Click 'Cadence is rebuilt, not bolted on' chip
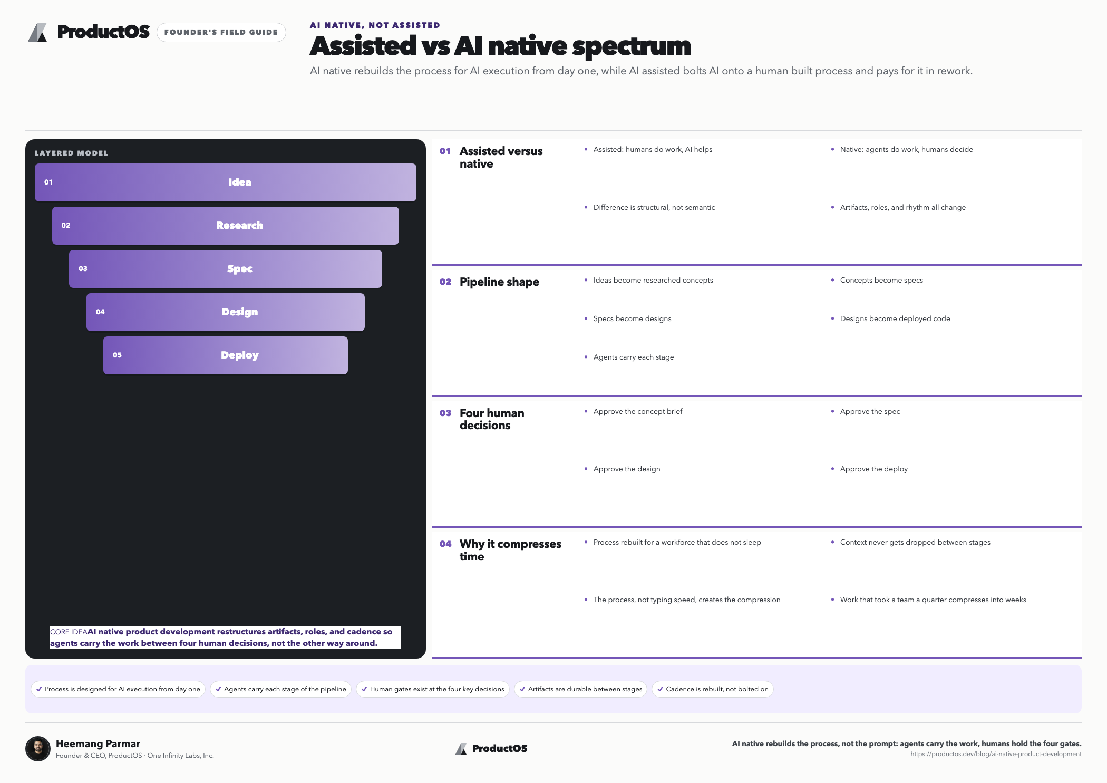The image size is (1107, 783). pyautogui.click(x=713, y=689)
